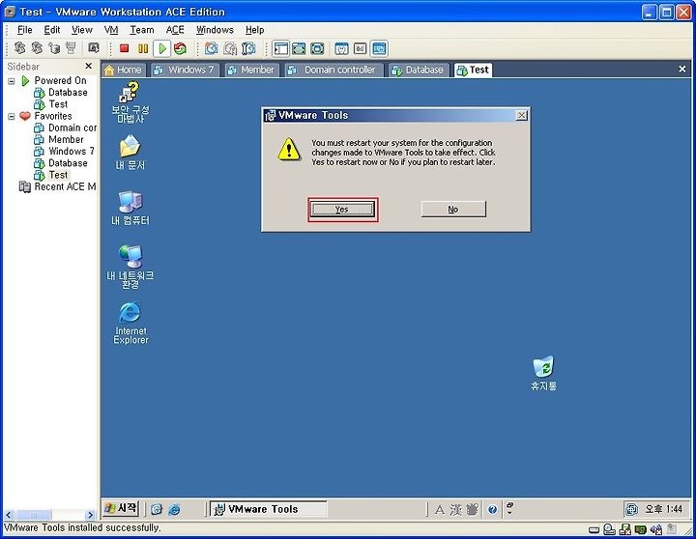The image size is (696, 539).
Task: Select the Internet Explorer desktop icon
Action: (130, 323)
